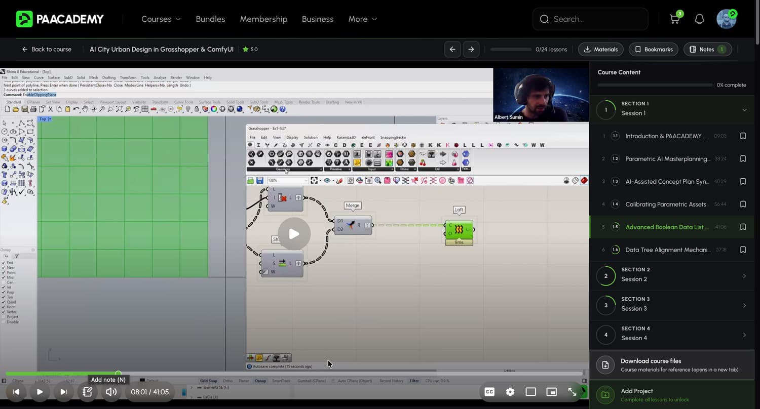Mute the video volume
Viewport: 760px width, 409px height.
click(111, 391)
